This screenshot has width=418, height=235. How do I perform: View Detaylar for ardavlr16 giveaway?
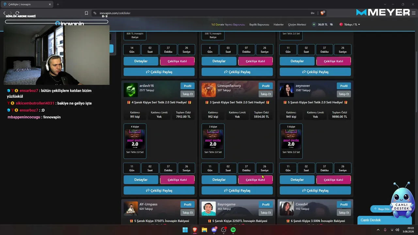pos(141,180)
